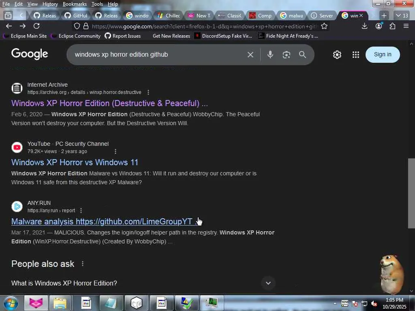
Task: Click the site security padlock icon
Action: [86, 26]
